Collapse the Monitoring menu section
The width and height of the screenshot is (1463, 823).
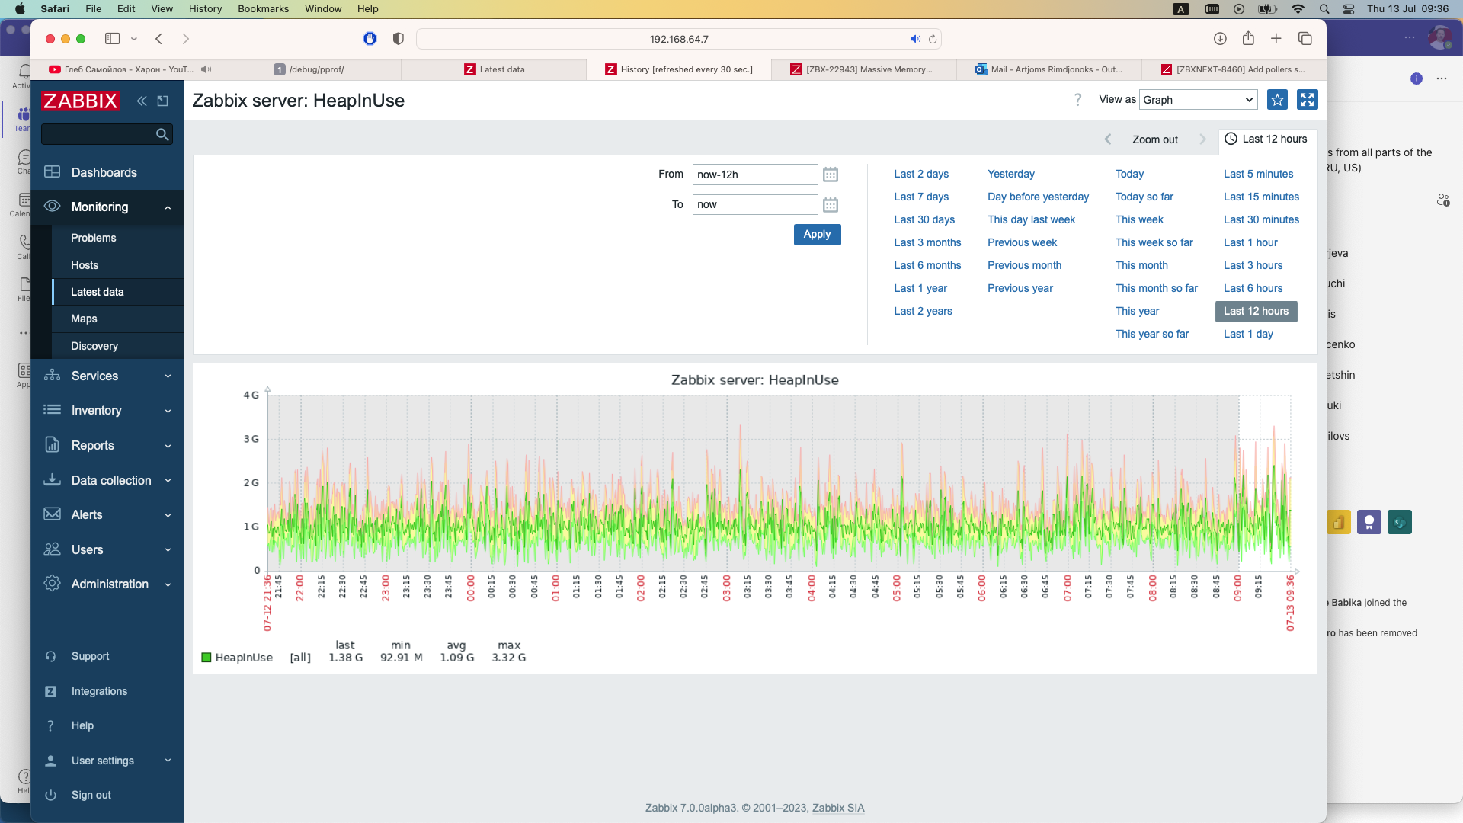point(168,207)
